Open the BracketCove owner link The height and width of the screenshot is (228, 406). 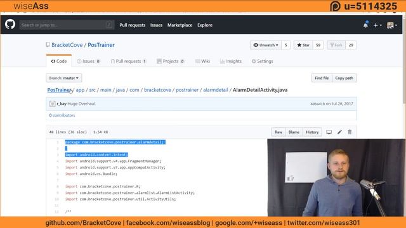pos(67,45)
